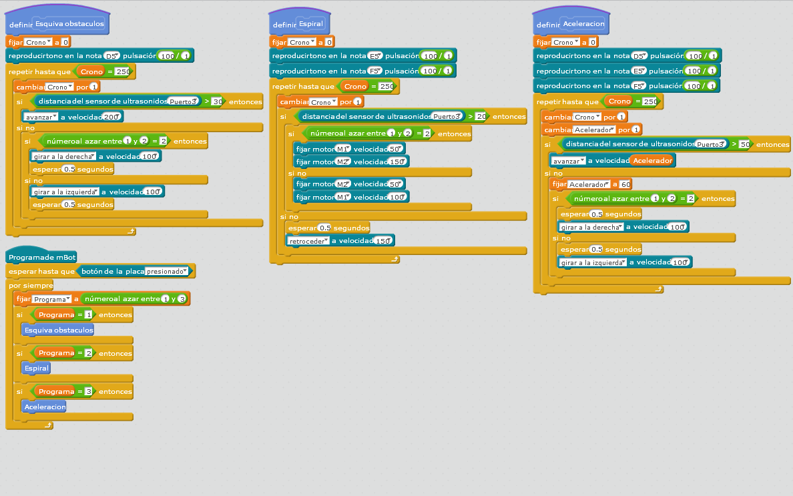Click the 'definir Espiral' hat block

tap(299, 23)
